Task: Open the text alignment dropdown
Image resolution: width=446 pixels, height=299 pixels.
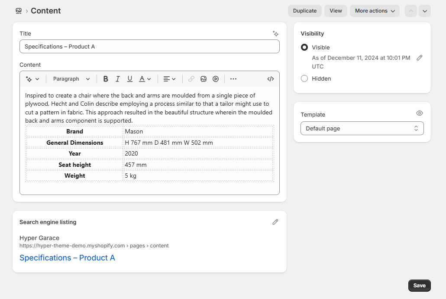Action: pos(169,79)
